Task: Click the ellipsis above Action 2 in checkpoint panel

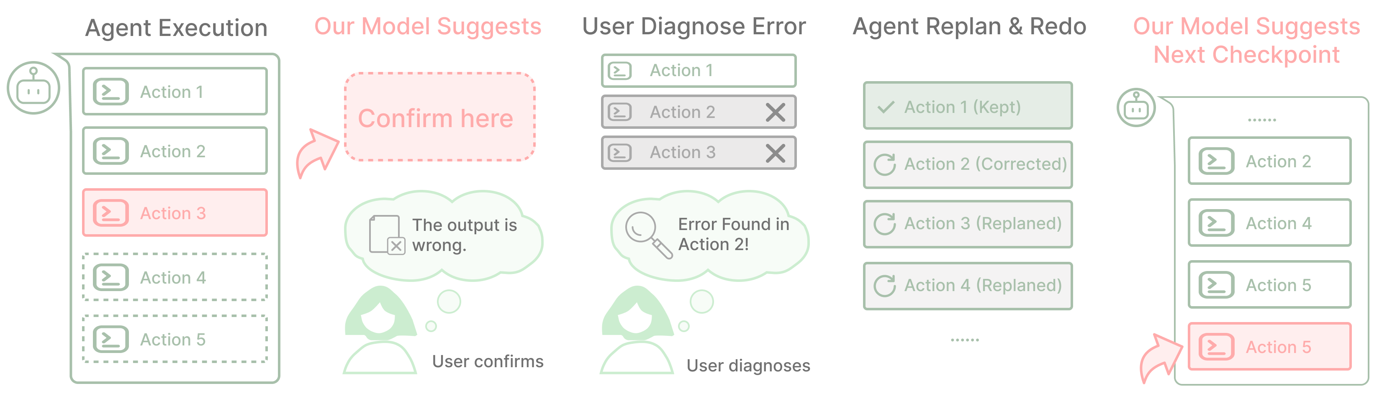Action: (1261, 120)
